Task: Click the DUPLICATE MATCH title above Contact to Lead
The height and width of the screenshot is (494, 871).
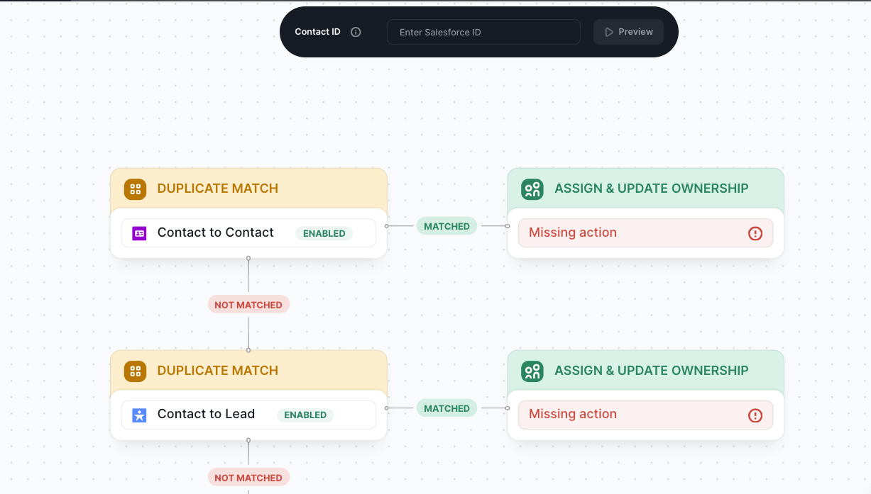Action: (x=217, y=371)
